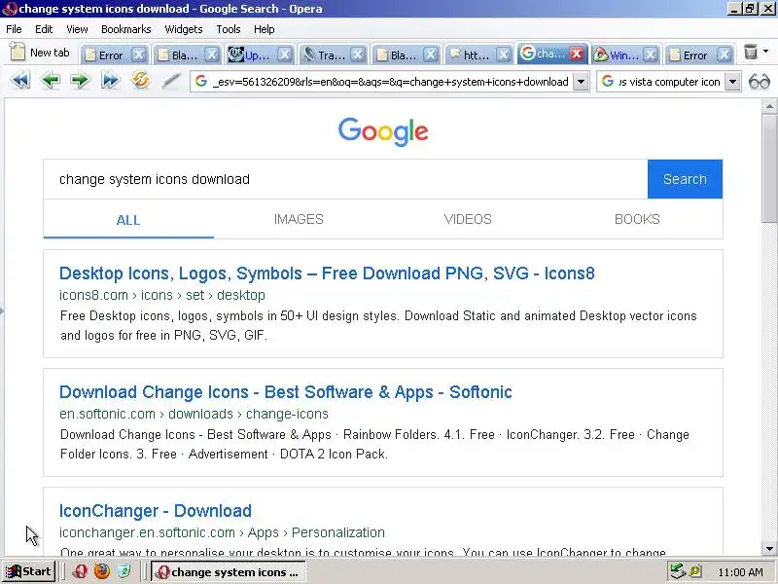Click the icons8.com breadcrumb URL
778x584 pixels.
(162, 295)
